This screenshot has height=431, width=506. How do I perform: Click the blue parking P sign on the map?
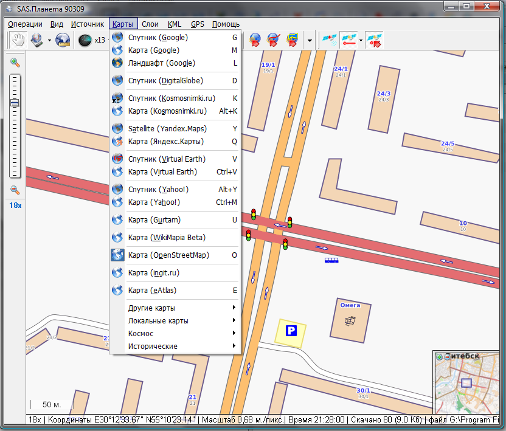[291, 331]
